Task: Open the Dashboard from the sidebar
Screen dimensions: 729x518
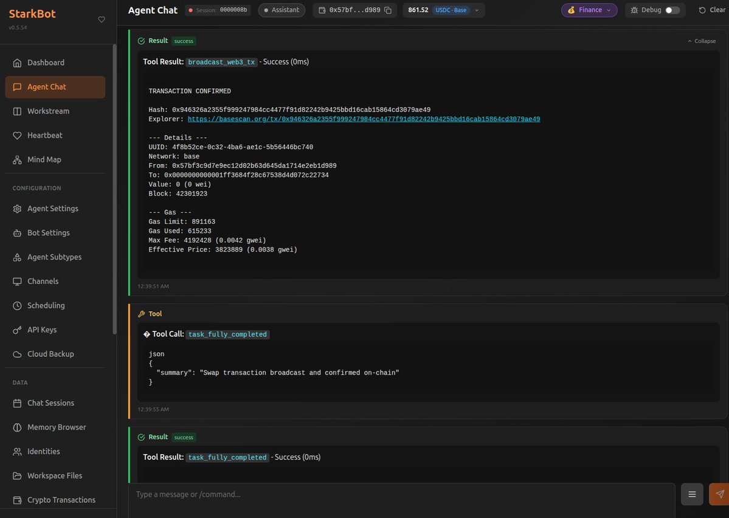Action: tap(45, 62)
